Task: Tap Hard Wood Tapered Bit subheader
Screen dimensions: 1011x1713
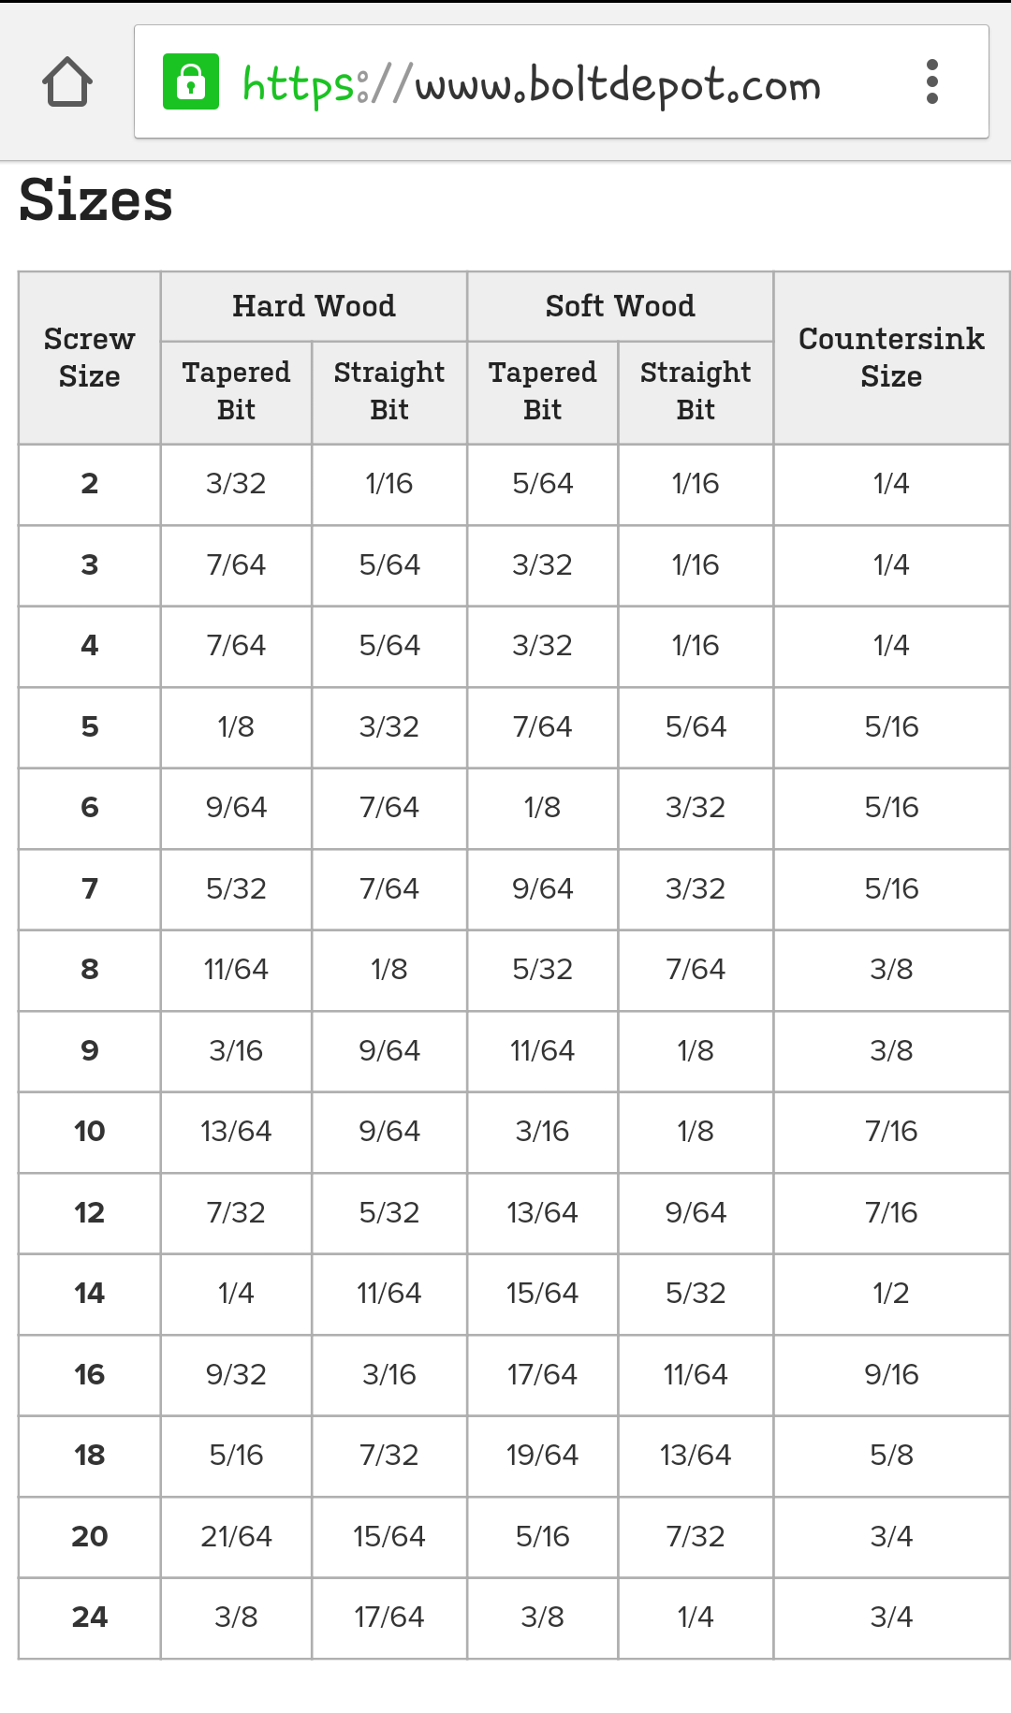Action: (236, 391)
